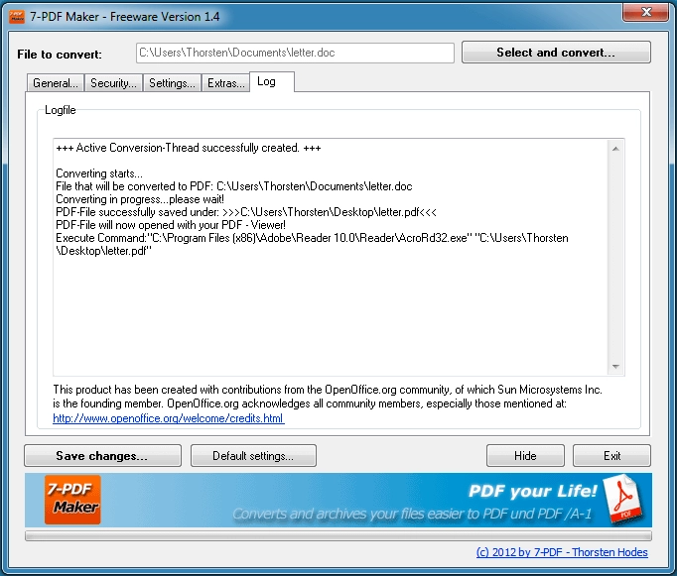Open the 7-PDF Thorsten Hodes copyright link

(562, 552)
